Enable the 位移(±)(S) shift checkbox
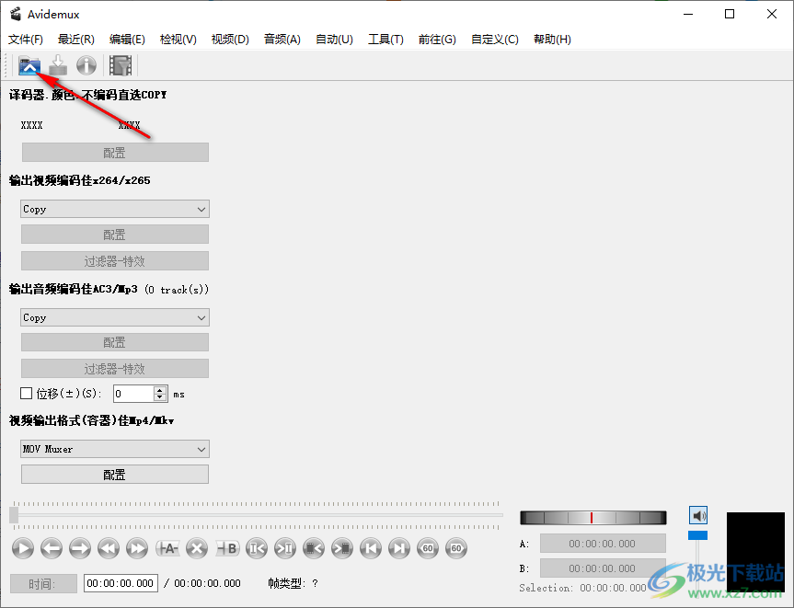 tap(27, 394)
